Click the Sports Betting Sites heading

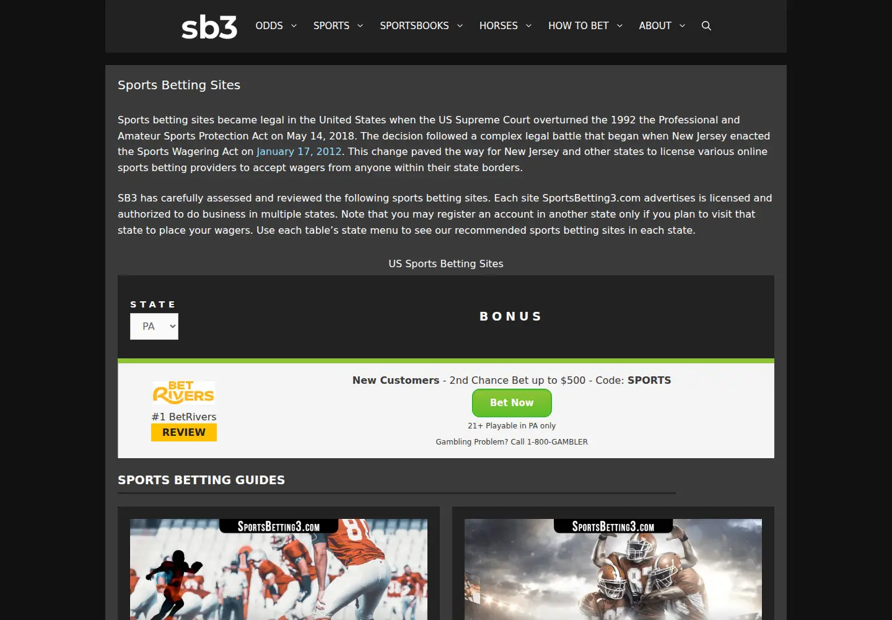(179, 85)
